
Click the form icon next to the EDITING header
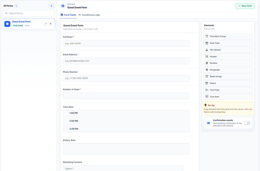click(x=63, y=6)
